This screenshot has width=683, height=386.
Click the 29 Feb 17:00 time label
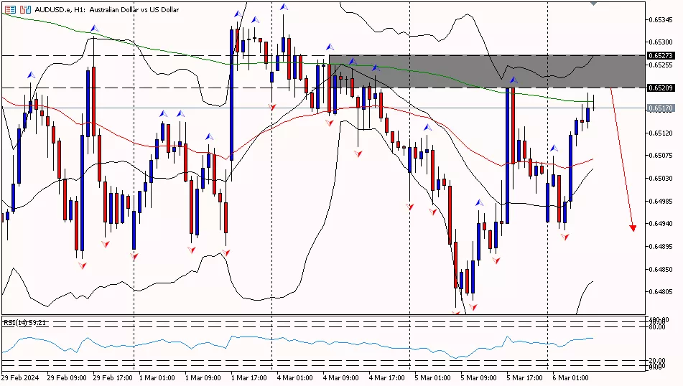tap(113, 377)
